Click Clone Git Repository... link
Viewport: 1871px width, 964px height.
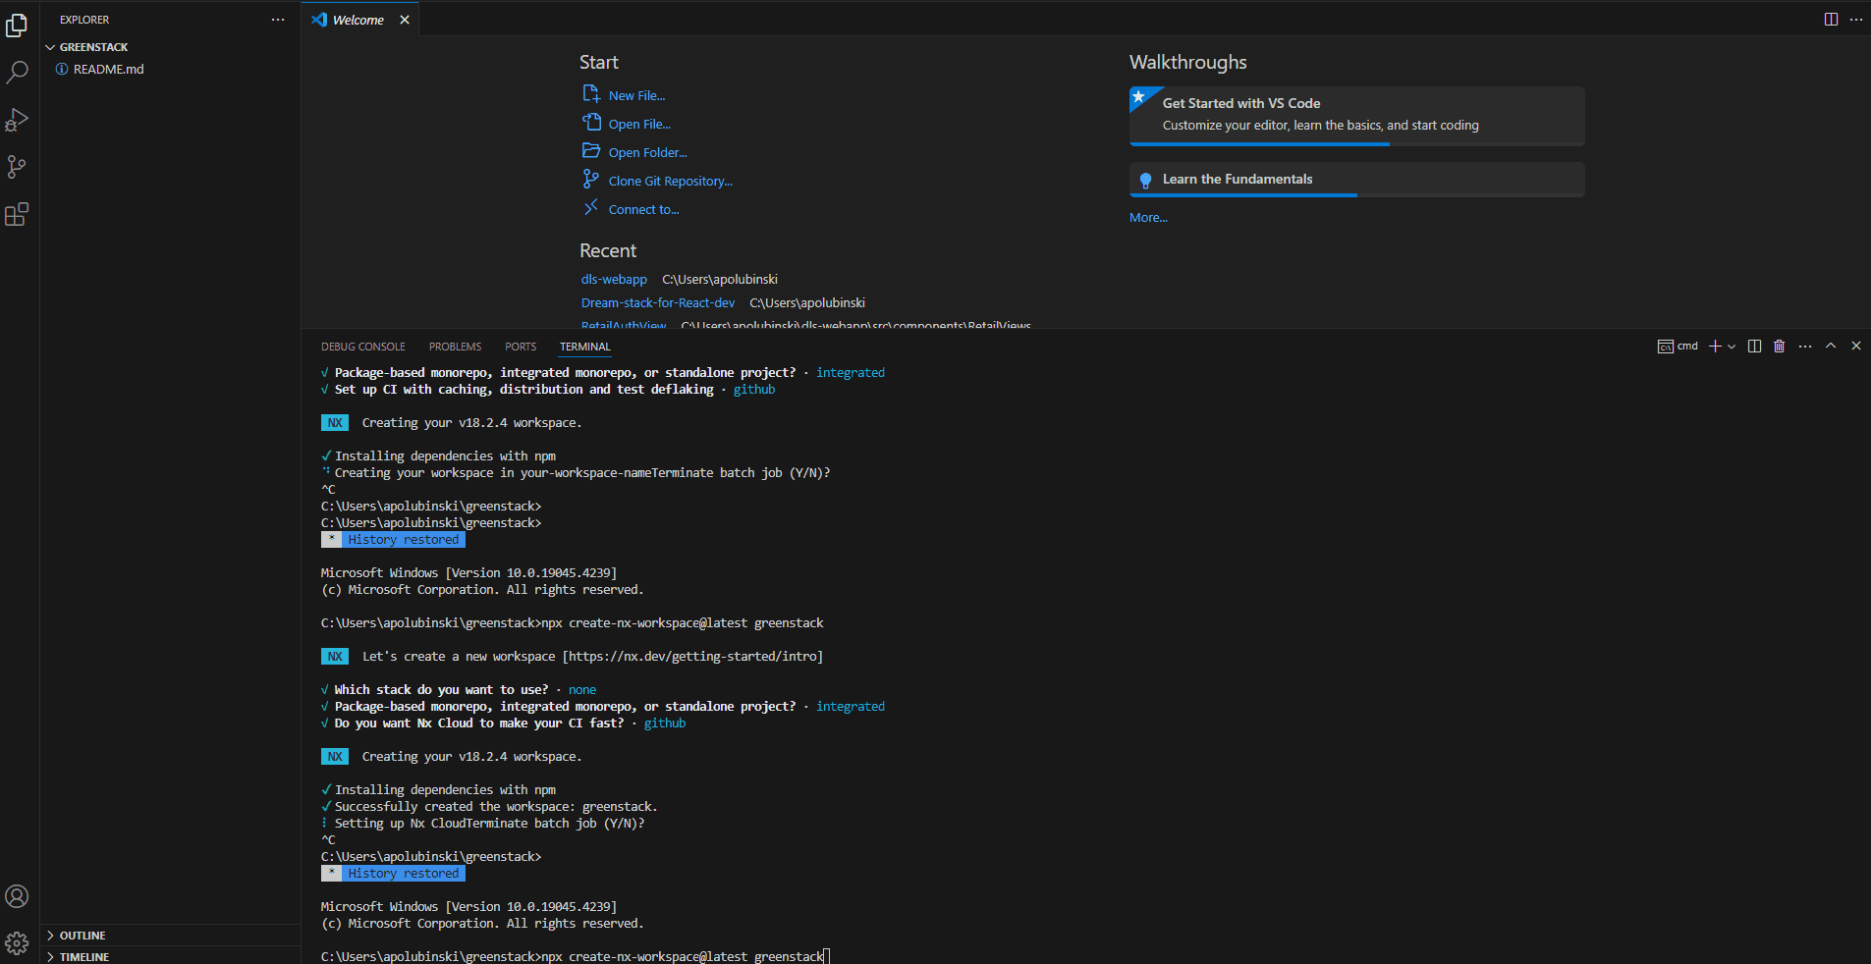671,181
